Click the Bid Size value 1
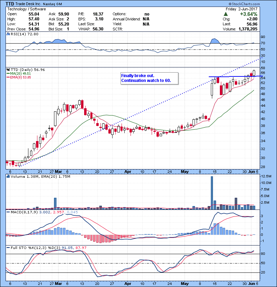 [68, 29]
